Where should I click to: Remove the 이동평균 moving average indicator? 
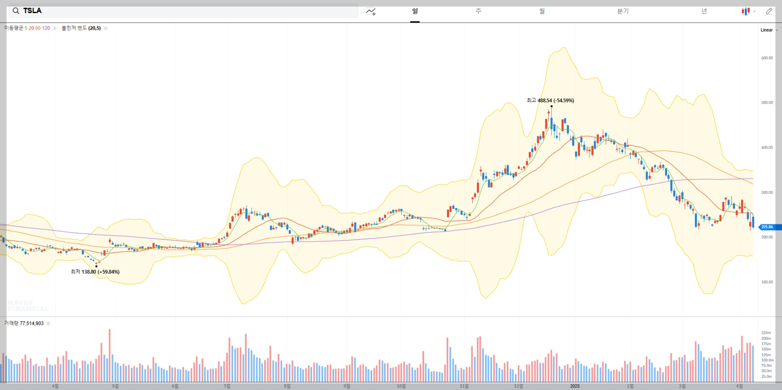(x=55, y=28)
